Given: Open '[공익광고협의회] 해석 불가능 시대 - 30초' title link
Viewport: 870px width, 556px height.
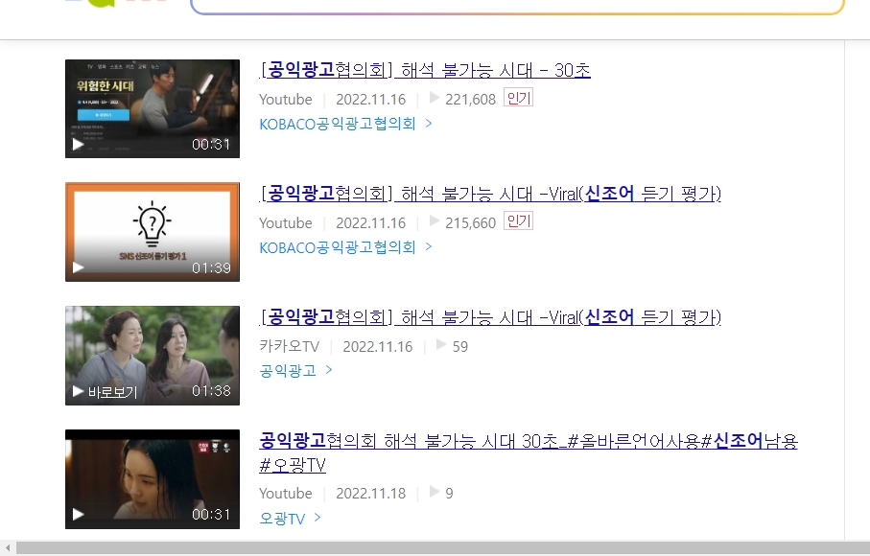Looking at the screenshot, I should pyautogui.click(x=425, y=70).
